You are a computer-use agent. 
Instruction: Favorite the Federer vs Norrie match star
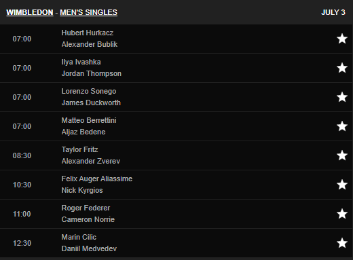(x=342, y=214)
